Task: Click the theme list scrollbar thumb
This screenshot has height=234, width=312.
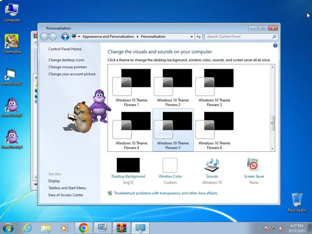Action: click(272, 123)
